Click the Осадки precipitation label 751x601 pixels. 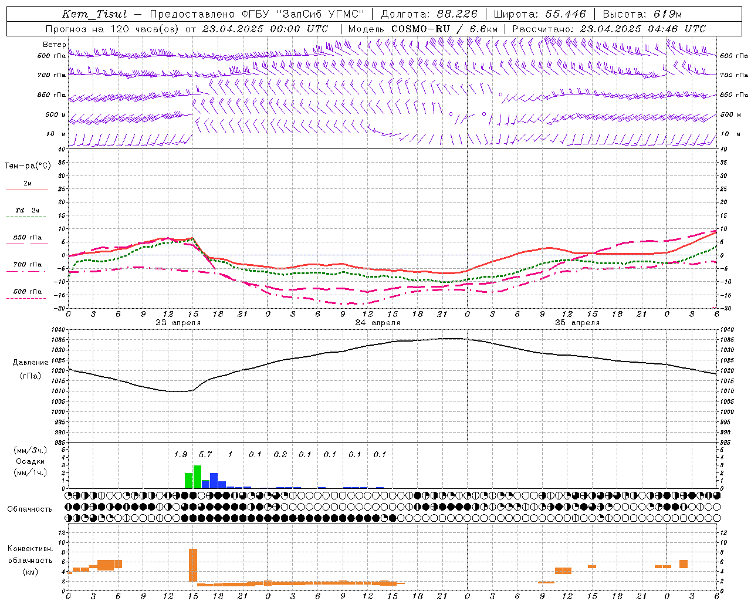click(x=31, y=462)
